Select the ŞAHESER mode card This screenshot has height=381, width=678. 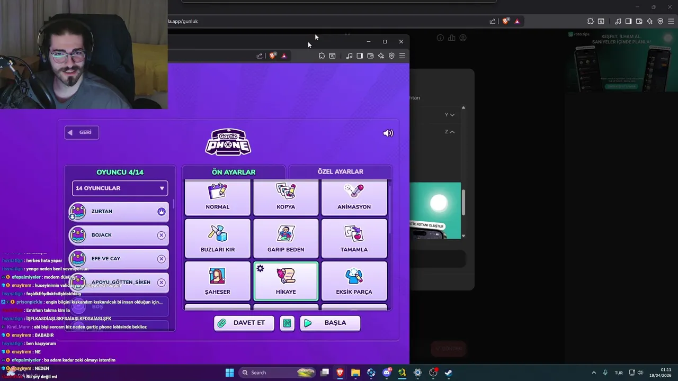[218, 281]
